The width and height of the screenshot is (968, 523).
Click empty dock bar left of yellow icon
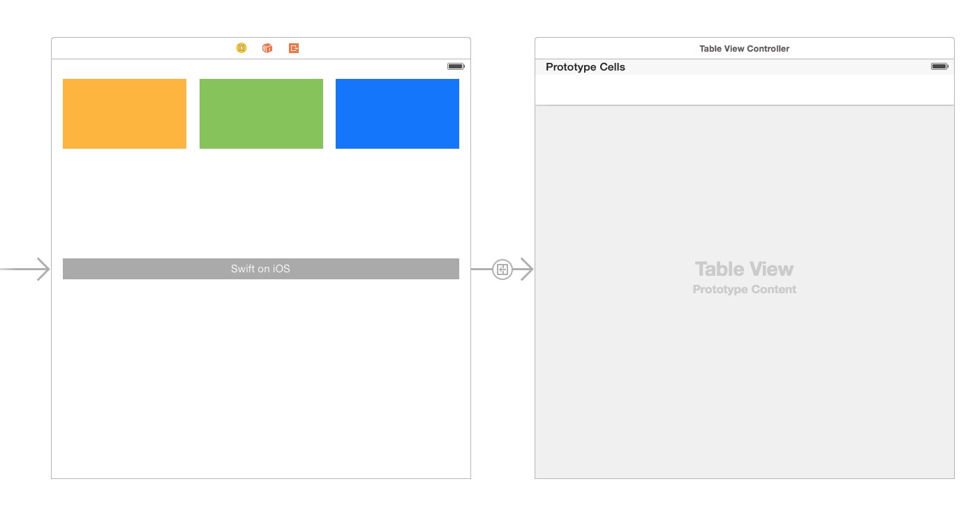coord(140,48)
